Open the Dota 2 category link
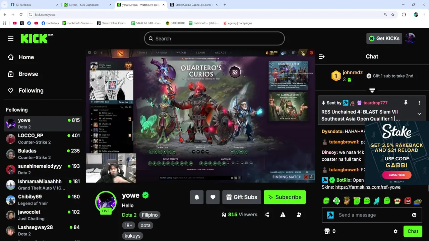This screenshot has width=429, height=241. [x=129, y=215]
